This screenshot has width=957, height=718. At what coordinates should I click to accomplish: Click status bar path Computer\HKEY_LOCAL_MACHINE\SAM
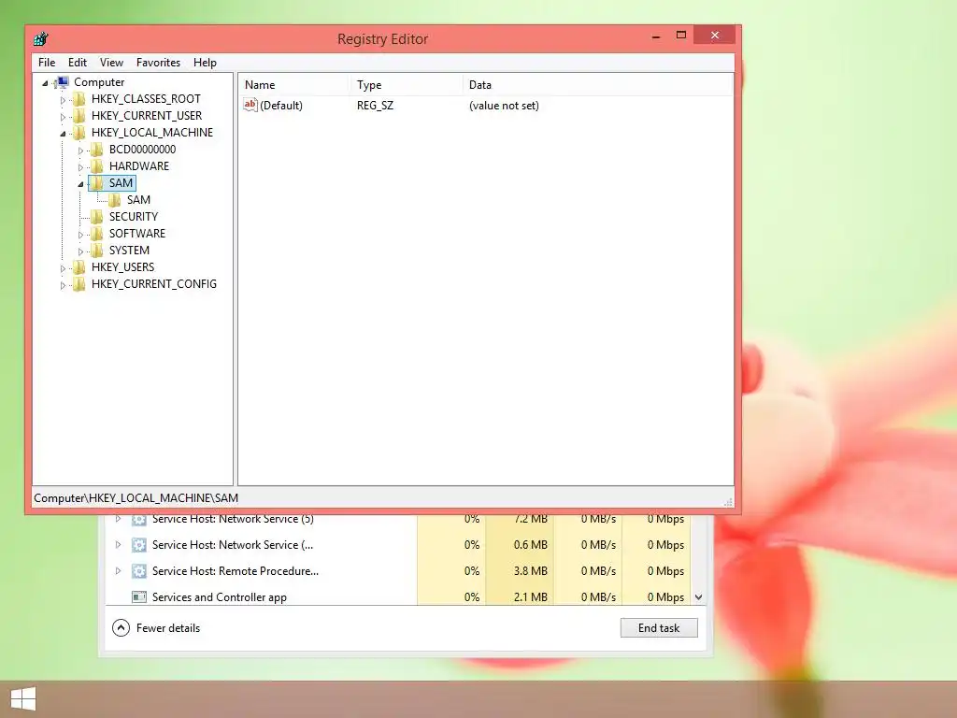pyautogui.click(x=136, y=497)
